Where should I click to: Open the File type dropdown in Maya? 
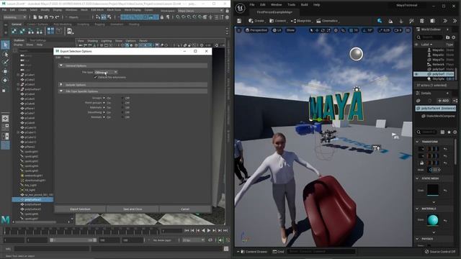(106, 72)
